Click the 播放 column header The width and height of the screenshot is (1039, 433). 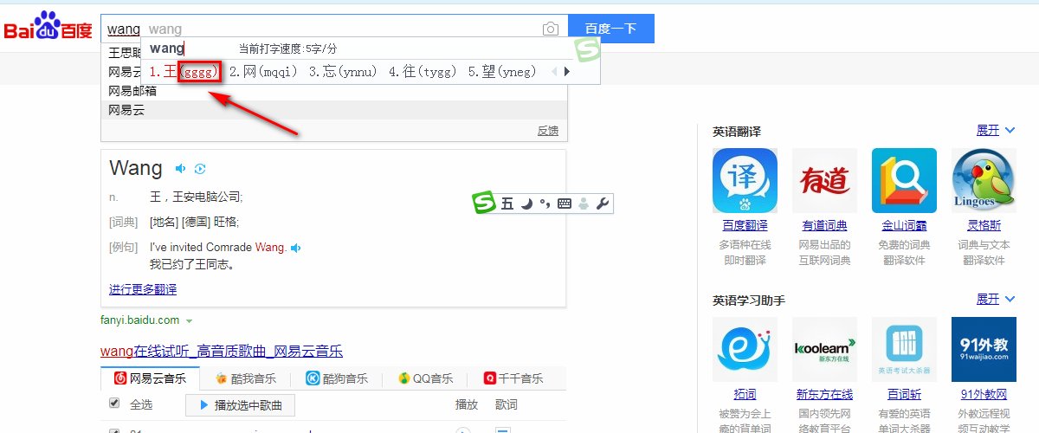(x=467, y=404)
